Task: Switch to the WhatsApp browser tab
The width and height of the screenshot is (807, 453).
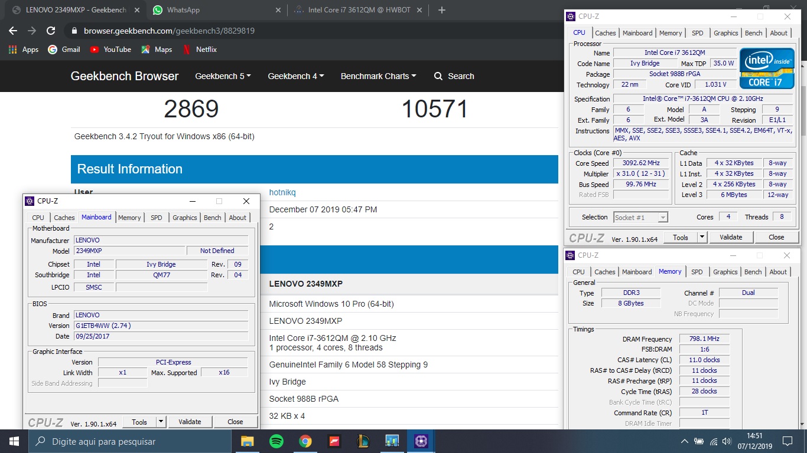Action: pyautogui.click(x=216, y=10)
